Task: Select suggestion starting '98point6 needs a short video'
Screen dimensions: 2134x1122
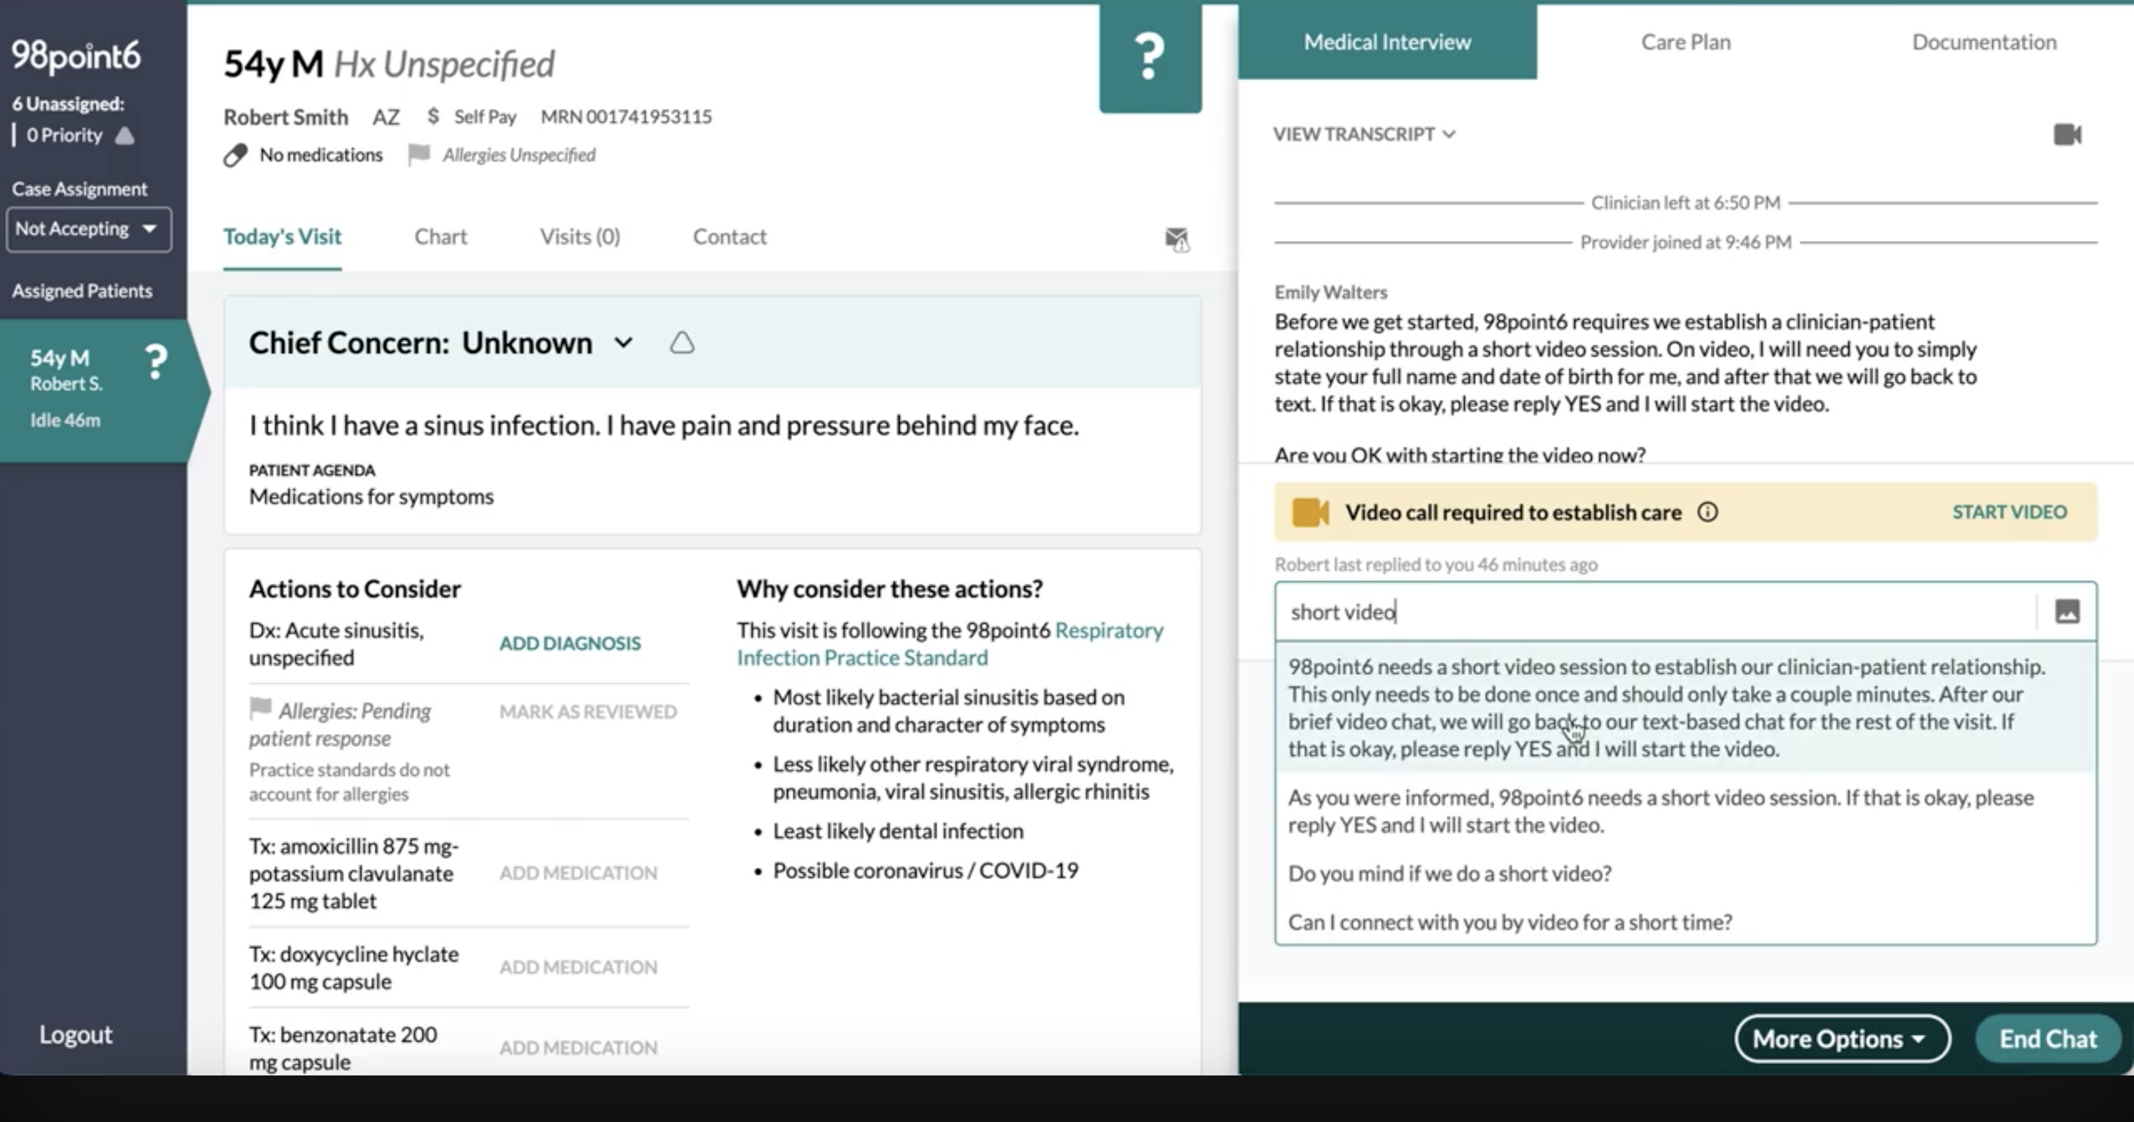Action: (1686, 707)
